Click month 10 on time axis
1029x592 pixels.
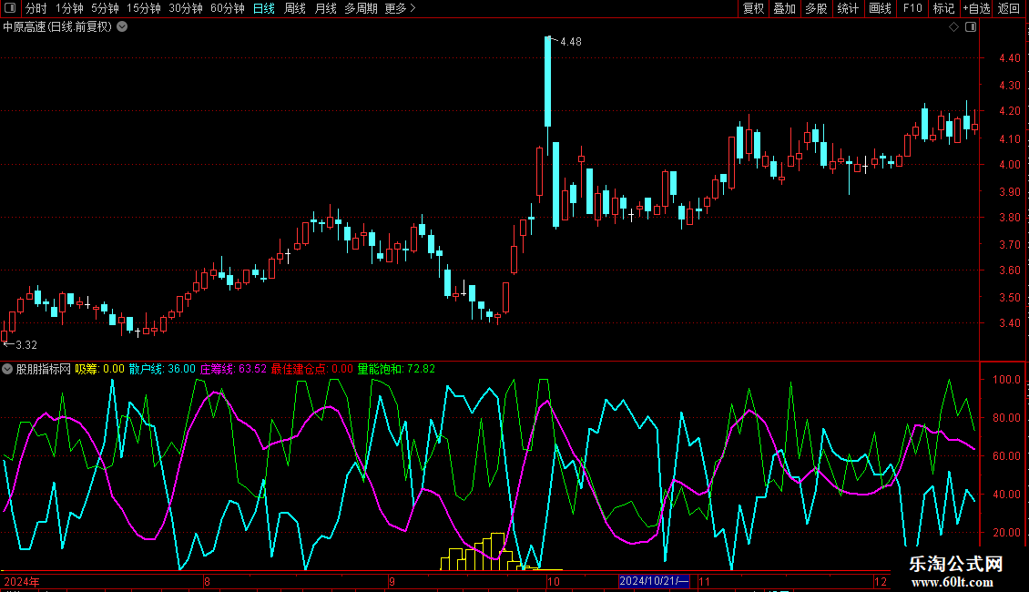554,581
